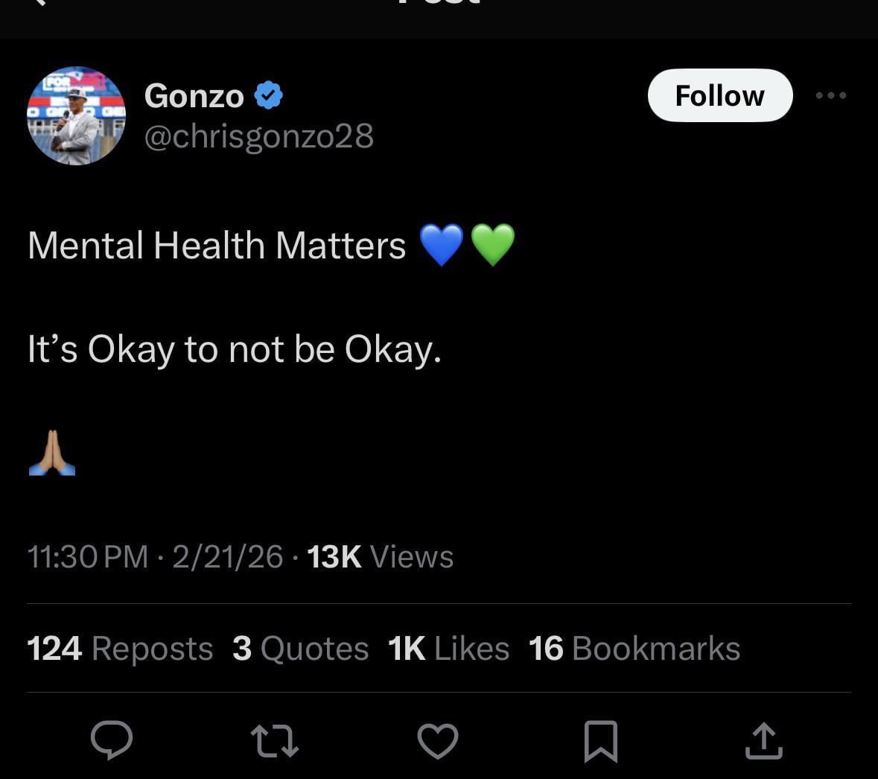Like the post with the heart icon
Screen dimensions: 878x779
click(438, 741)
